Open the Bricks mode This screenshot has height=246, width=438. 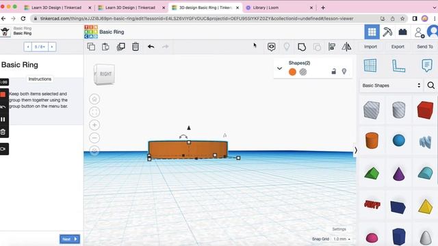click(x=402, y=32)
